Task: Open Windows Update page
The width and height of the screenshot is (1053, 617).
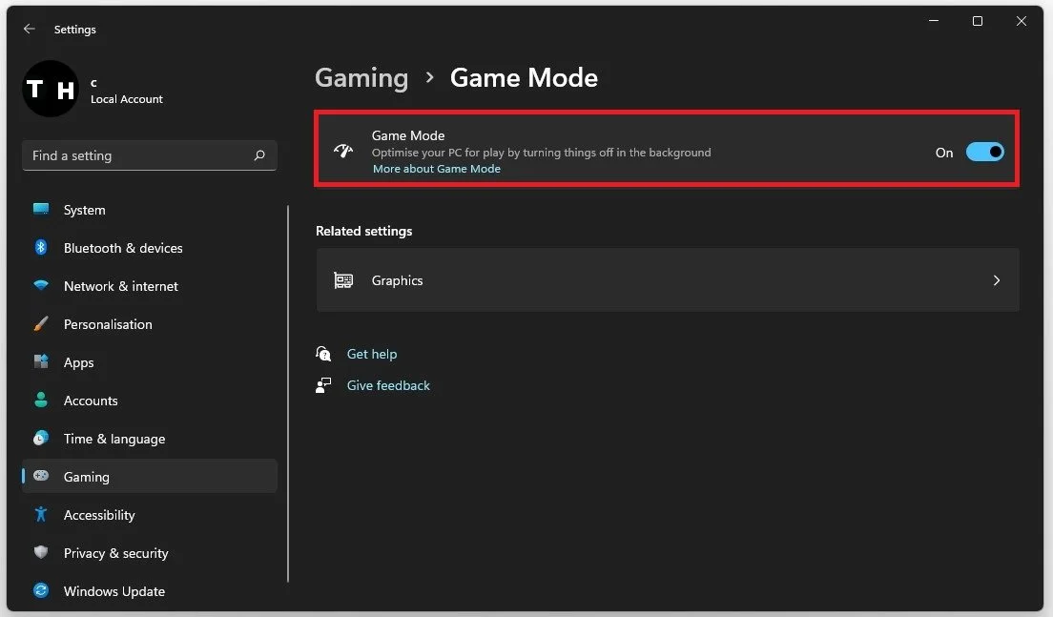Action: pos(150,591)
